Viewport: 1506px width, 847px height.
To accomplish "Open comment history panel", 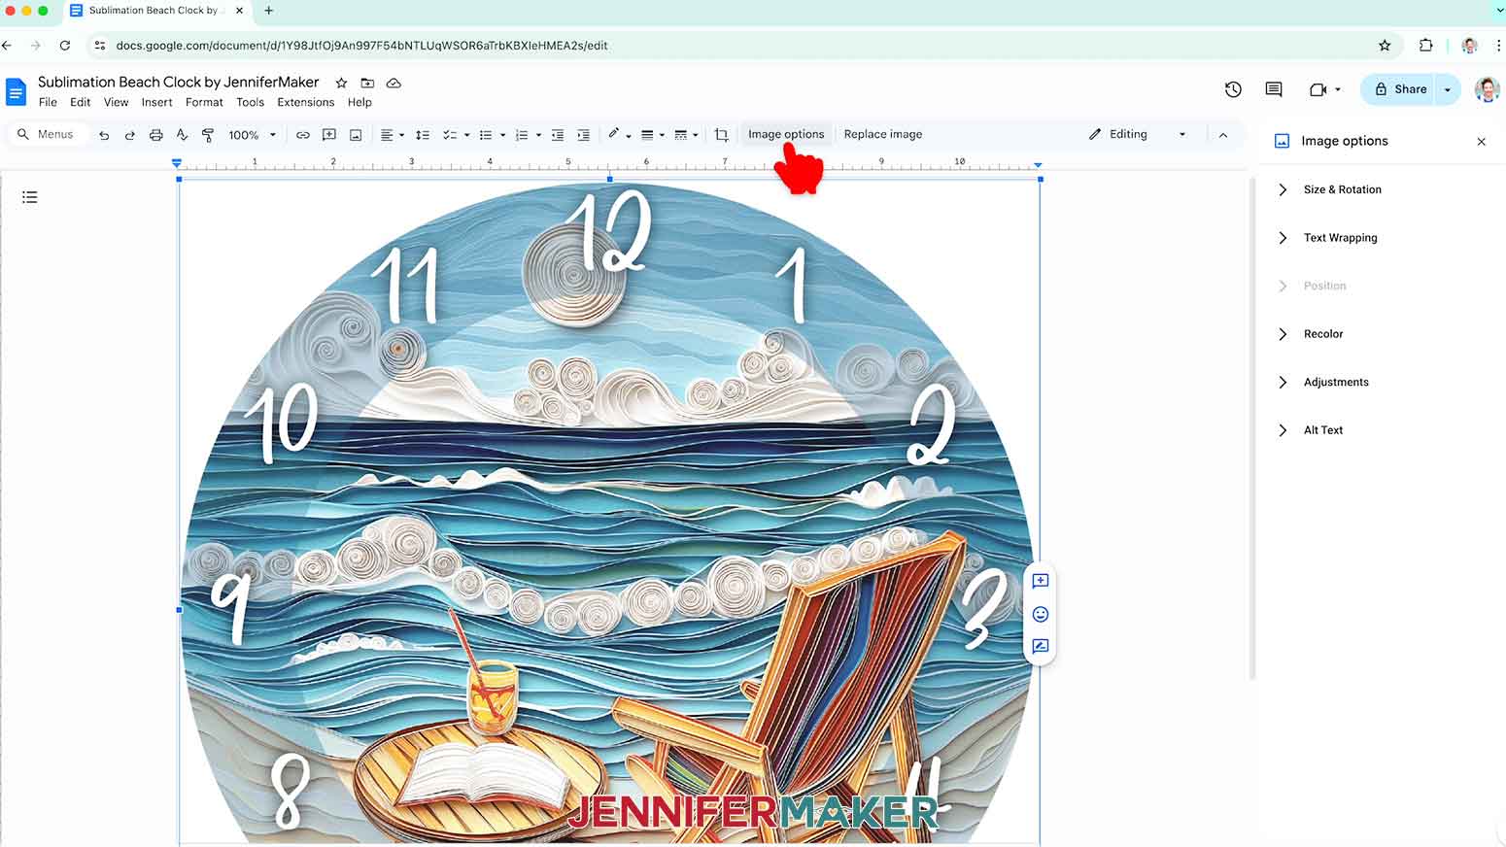I will click(1274, 89).
